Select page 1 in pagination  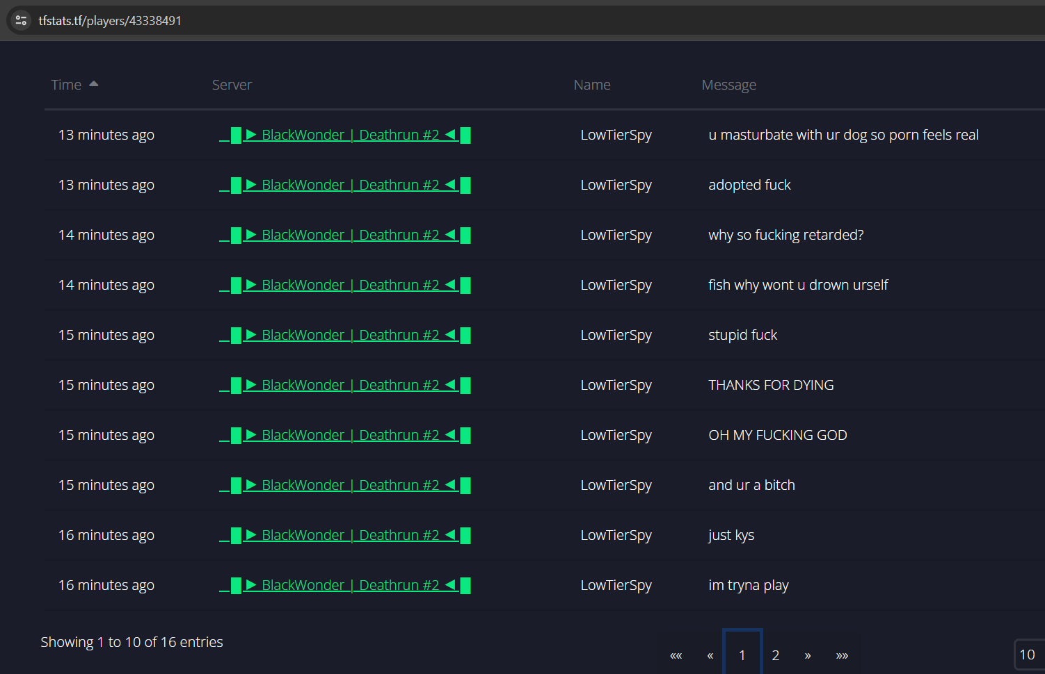tap(742, 654)
